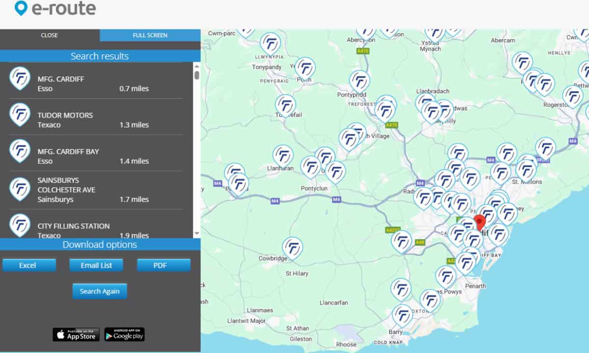Switch to FULL SCREEN tab
This screenshot has height=353, width=589.
point(150,35)
